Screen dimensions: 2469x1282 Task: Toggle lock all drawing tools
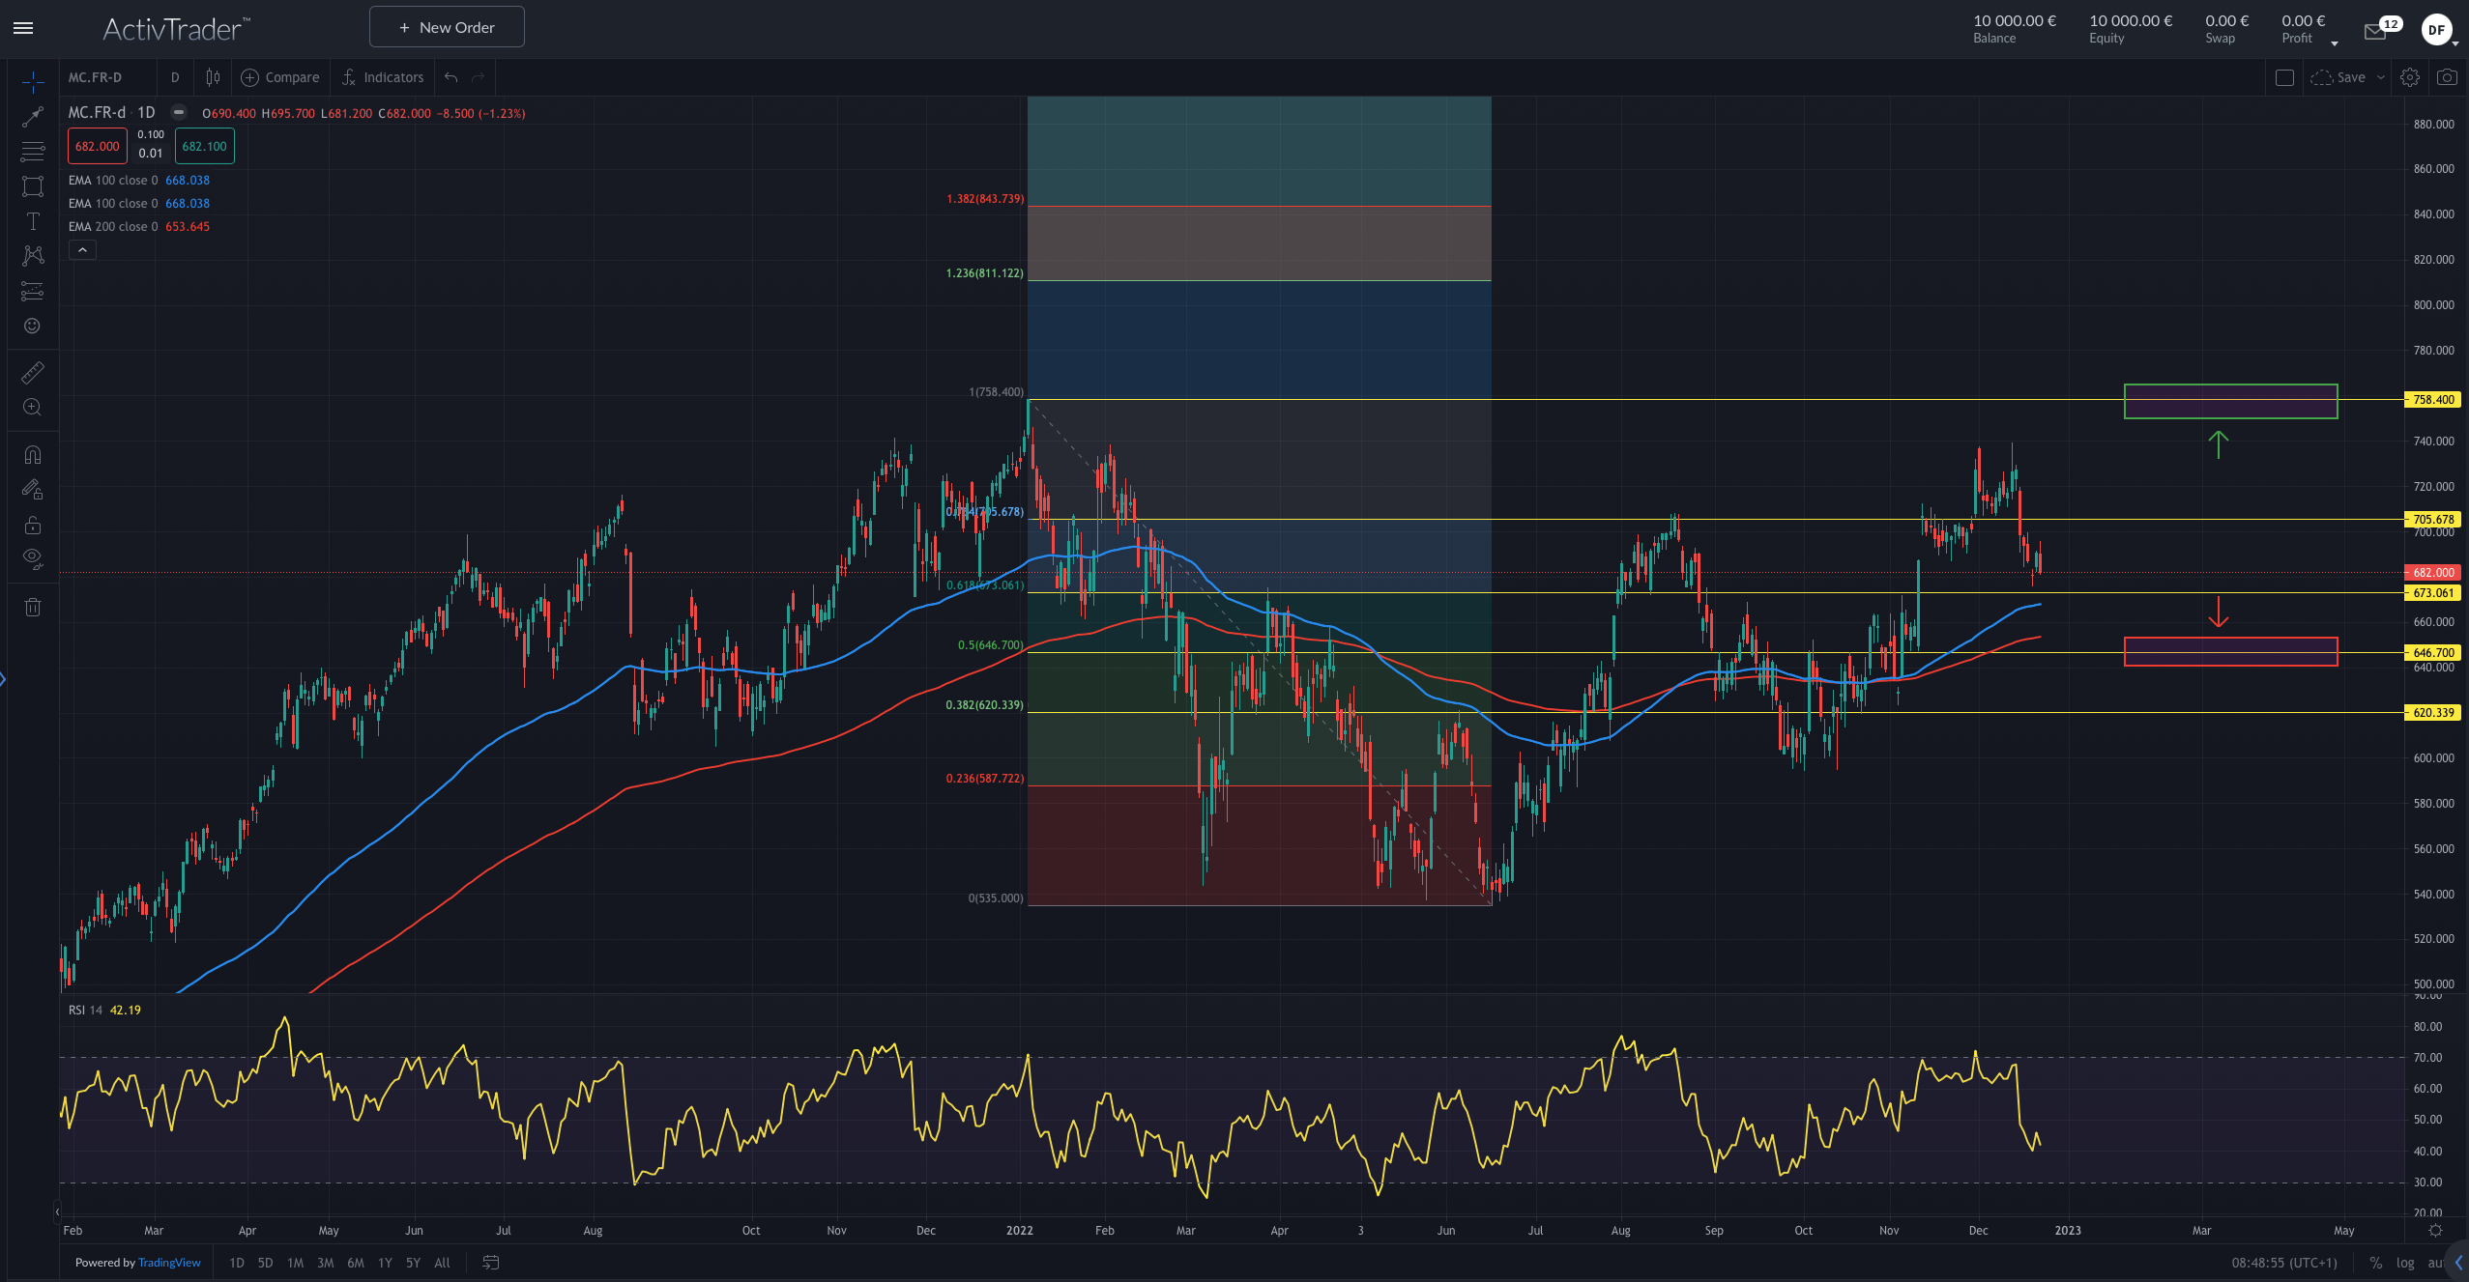[x=33, y=526]
